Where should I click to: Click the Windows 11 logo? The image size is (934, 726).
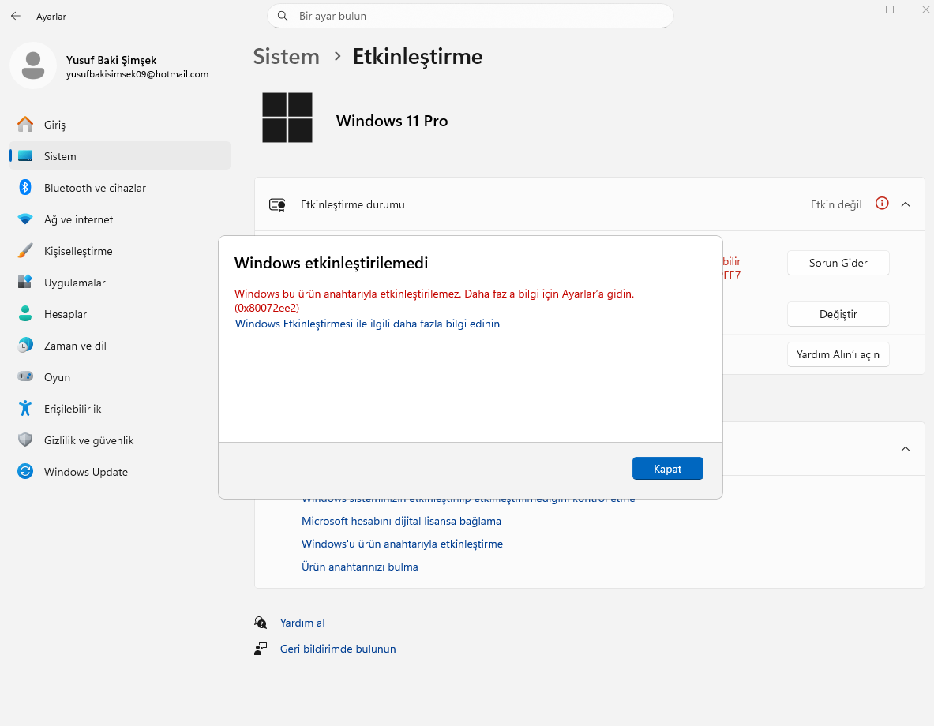(287, 118)
